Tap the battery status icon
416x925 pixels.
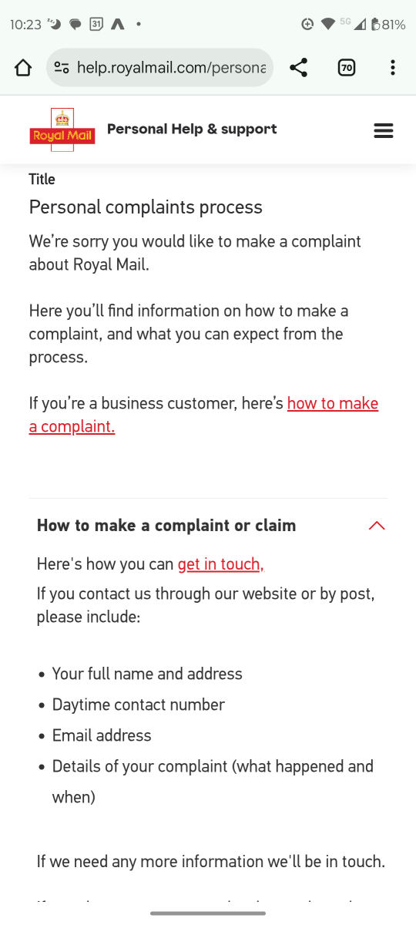click(x=376, y=24)
